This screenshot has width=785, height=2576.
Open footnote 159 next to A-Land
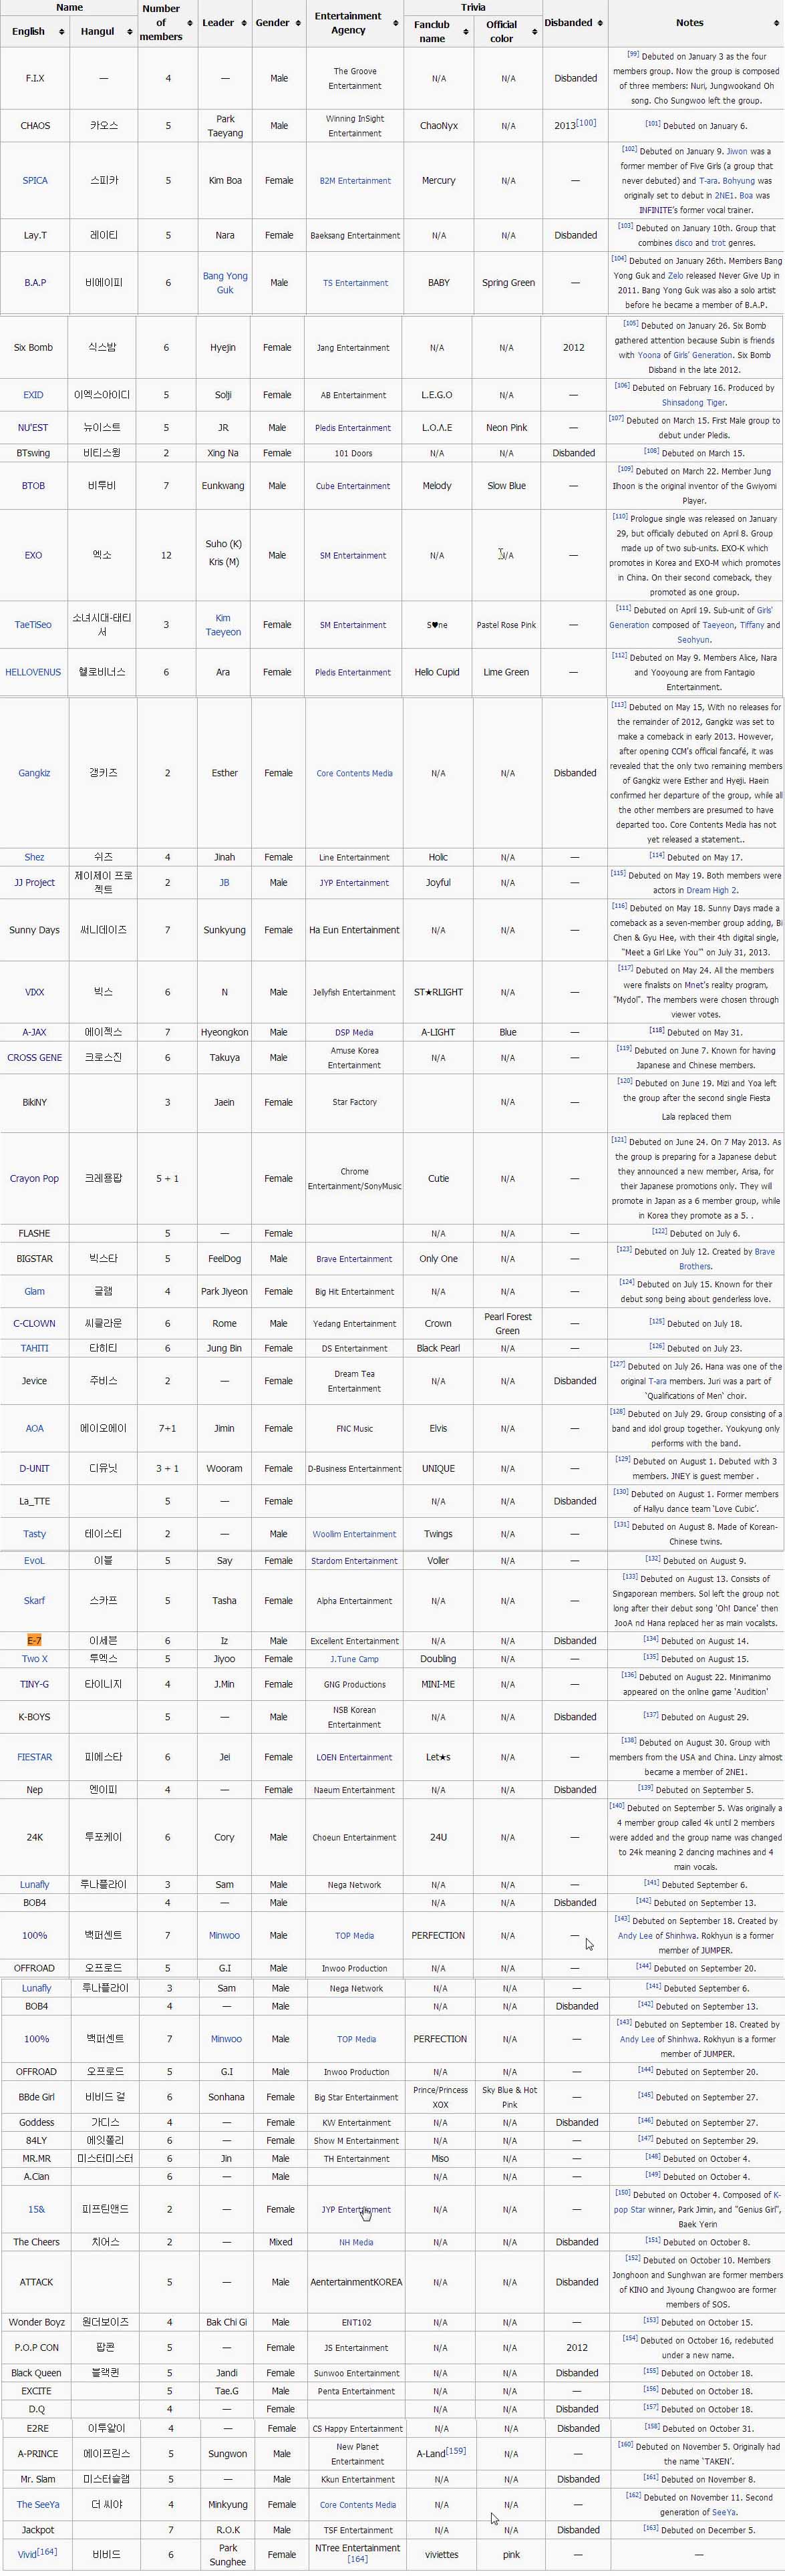pos(456,2450)
